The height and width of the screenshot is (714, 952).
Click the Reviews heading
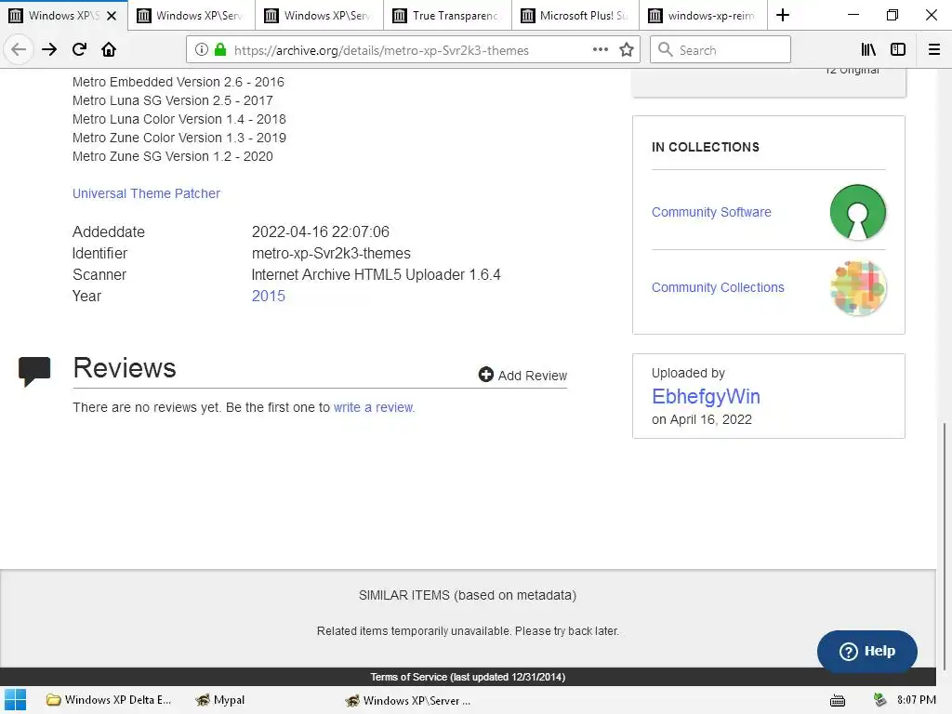pos(125,368)
